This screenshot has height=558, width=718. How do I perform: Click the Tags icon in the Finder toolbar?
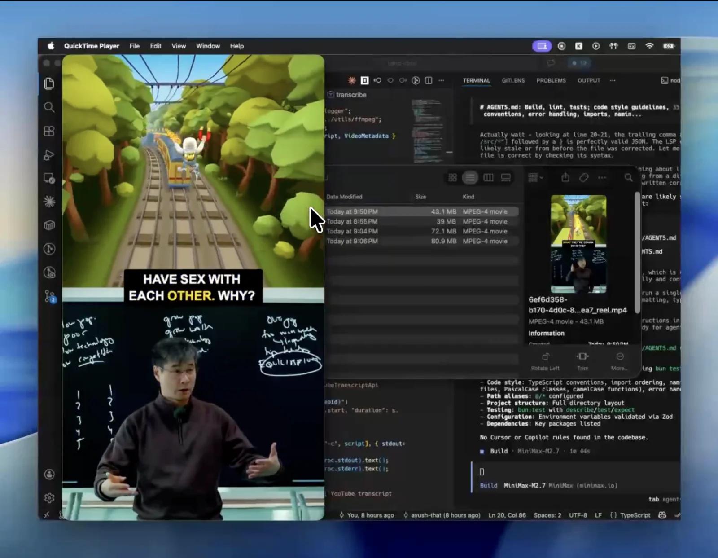(x=583, y=177)
